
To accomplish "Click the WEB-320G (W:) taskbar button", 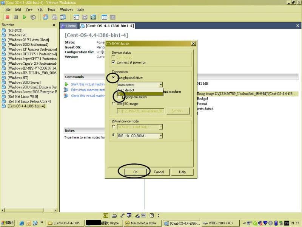I will pos(220,223).
